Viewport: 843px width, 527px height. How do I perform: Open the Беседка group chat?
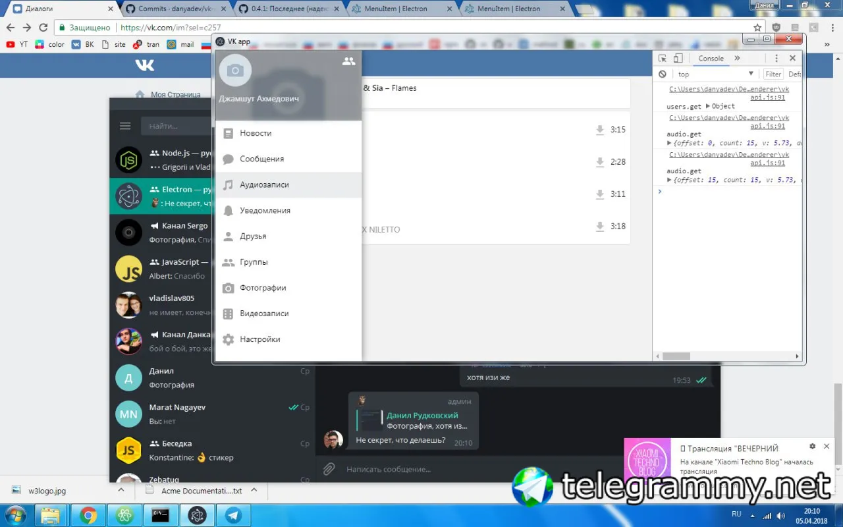(x=213, y=450)
